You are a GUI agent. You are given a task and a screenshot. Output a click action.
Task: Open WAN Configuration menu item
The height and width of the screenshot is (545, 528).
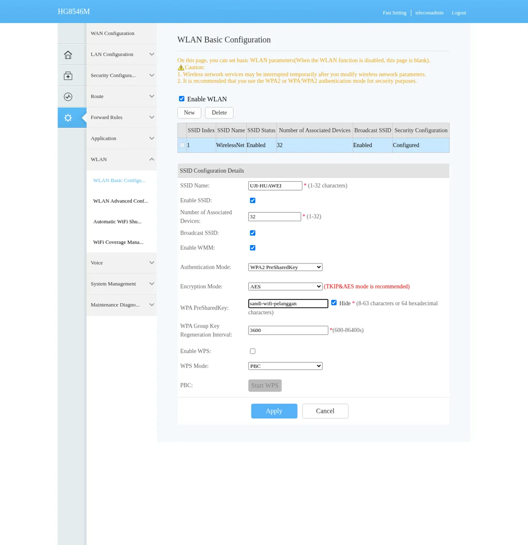[121, 34]
